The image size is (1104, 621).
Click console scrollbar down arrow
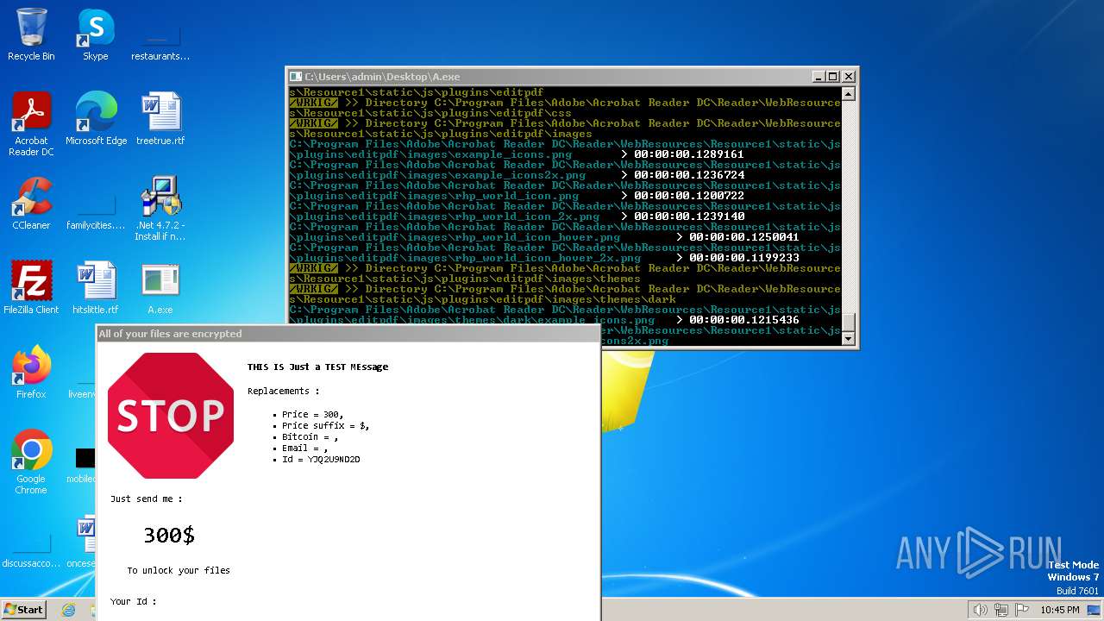(x=848, y=339)
